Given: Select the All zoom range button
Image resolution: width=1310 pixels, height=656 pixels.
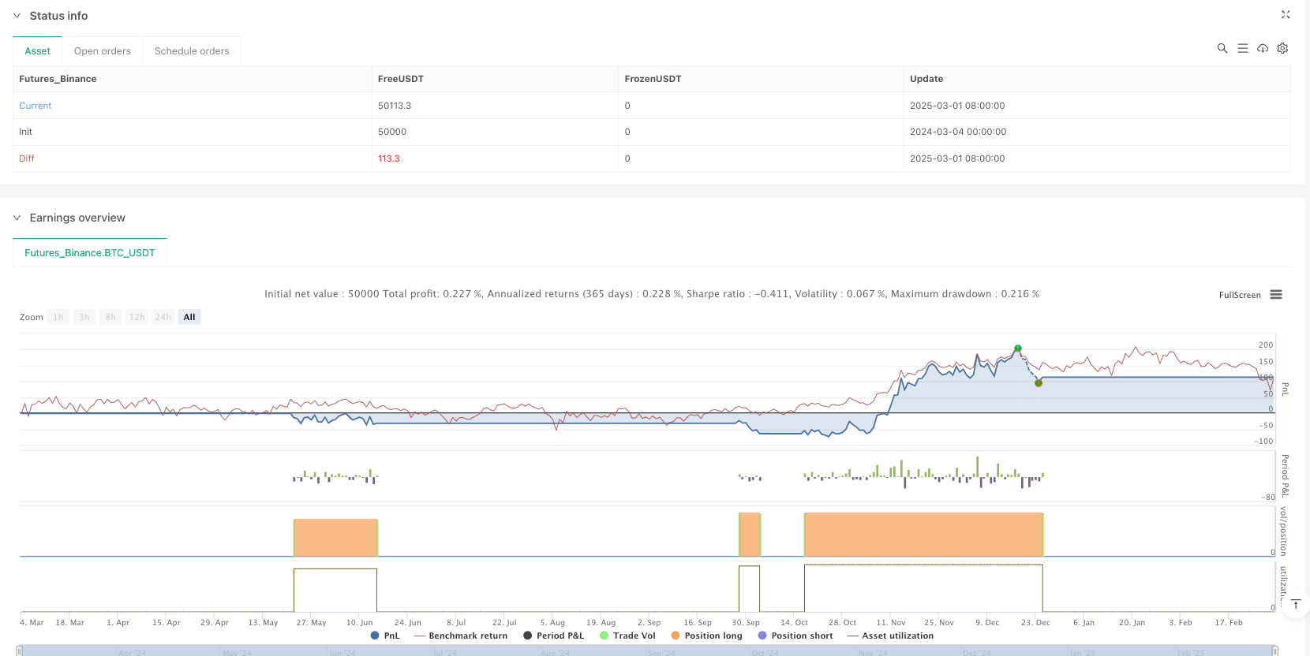Looking at the screenshot, I should 189,317.
